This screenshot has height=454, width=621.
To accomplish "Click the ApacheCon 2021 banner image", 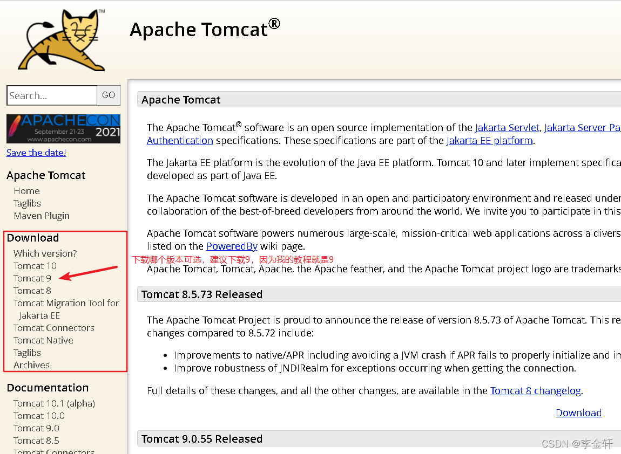I will 63,128.
